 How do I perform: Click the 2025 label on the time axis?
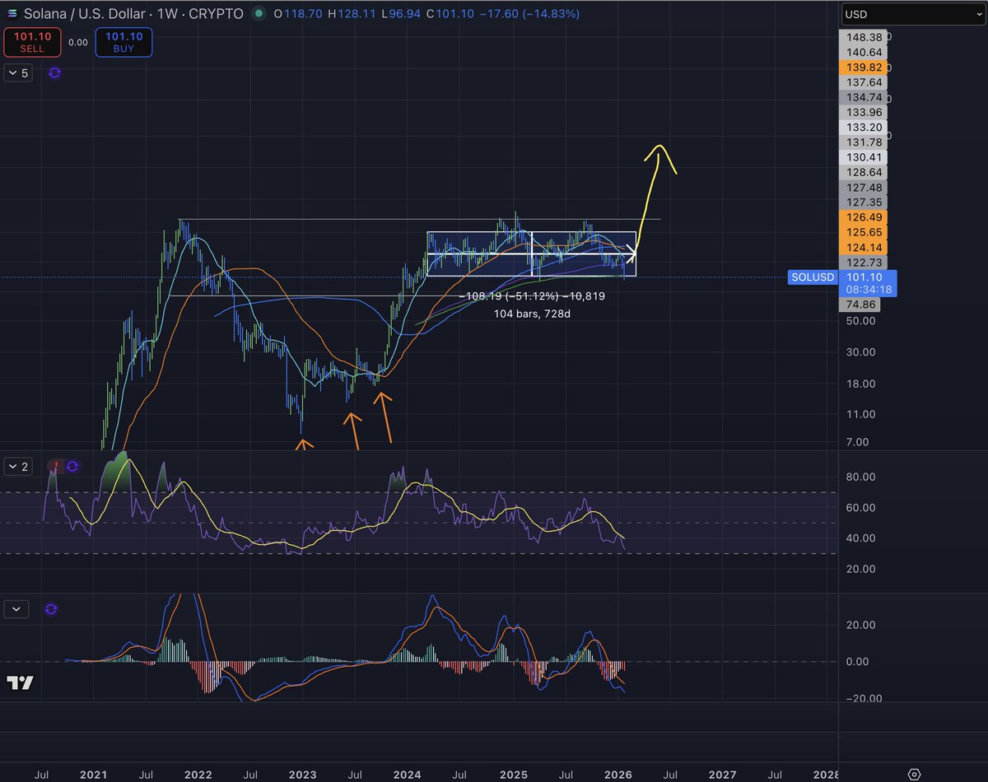tap(514, 775)
